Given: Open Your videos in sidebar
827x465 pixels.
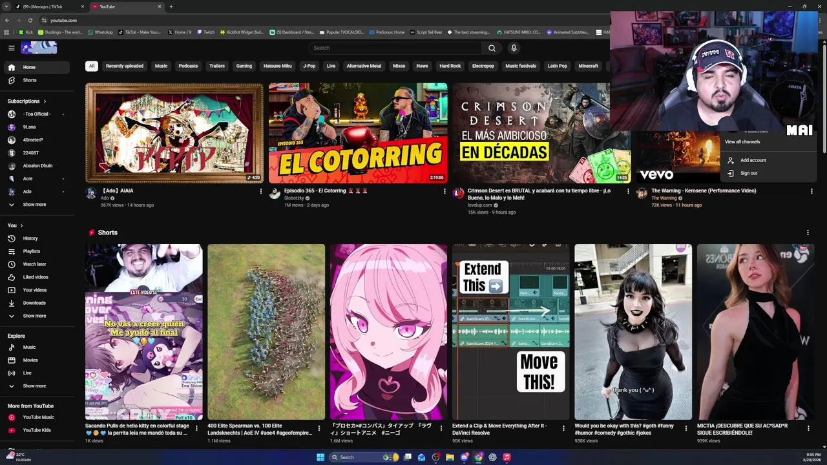Looking at the screenshot, I should [x=36, y=290].
